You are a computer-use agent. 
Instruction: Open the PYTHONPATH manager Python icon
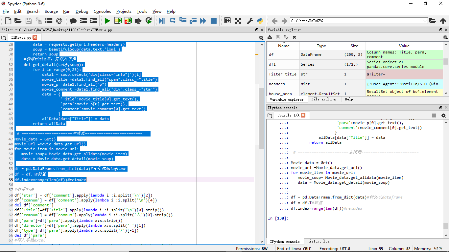[x=260, y=21]
